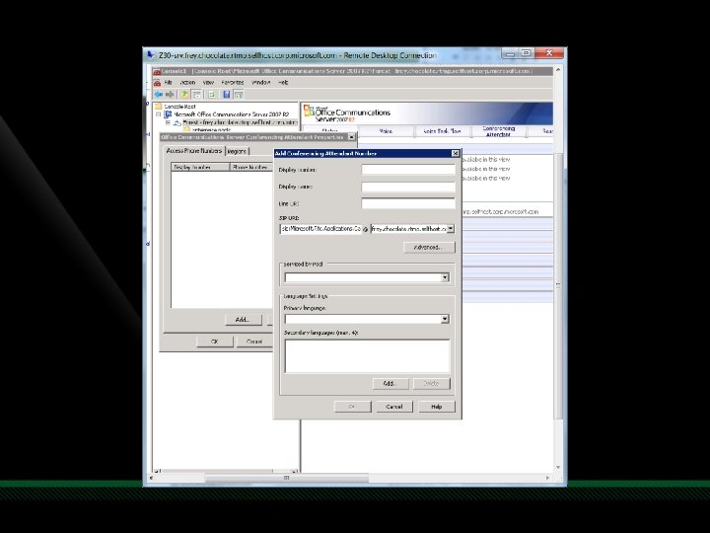
Task: Click Cancel in Add Conferencing Attendant Number dialog
Action: pos(393,407)
